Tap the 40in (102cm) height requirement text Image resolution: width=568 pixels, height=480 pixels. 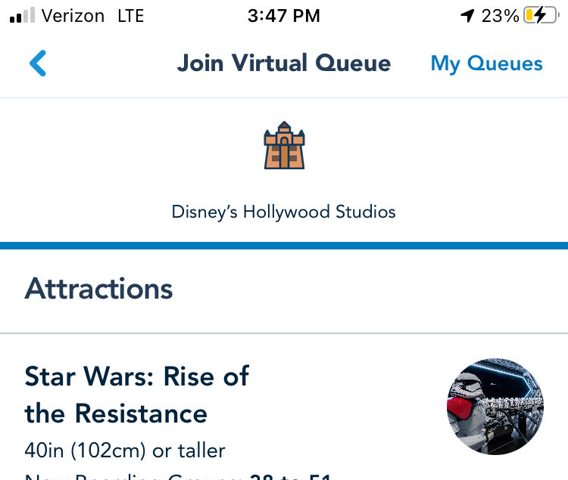click(125, 451)
